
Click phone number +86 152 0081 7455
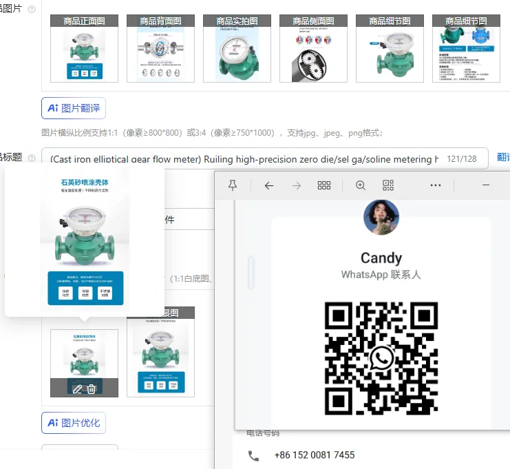tap(315, 455)
